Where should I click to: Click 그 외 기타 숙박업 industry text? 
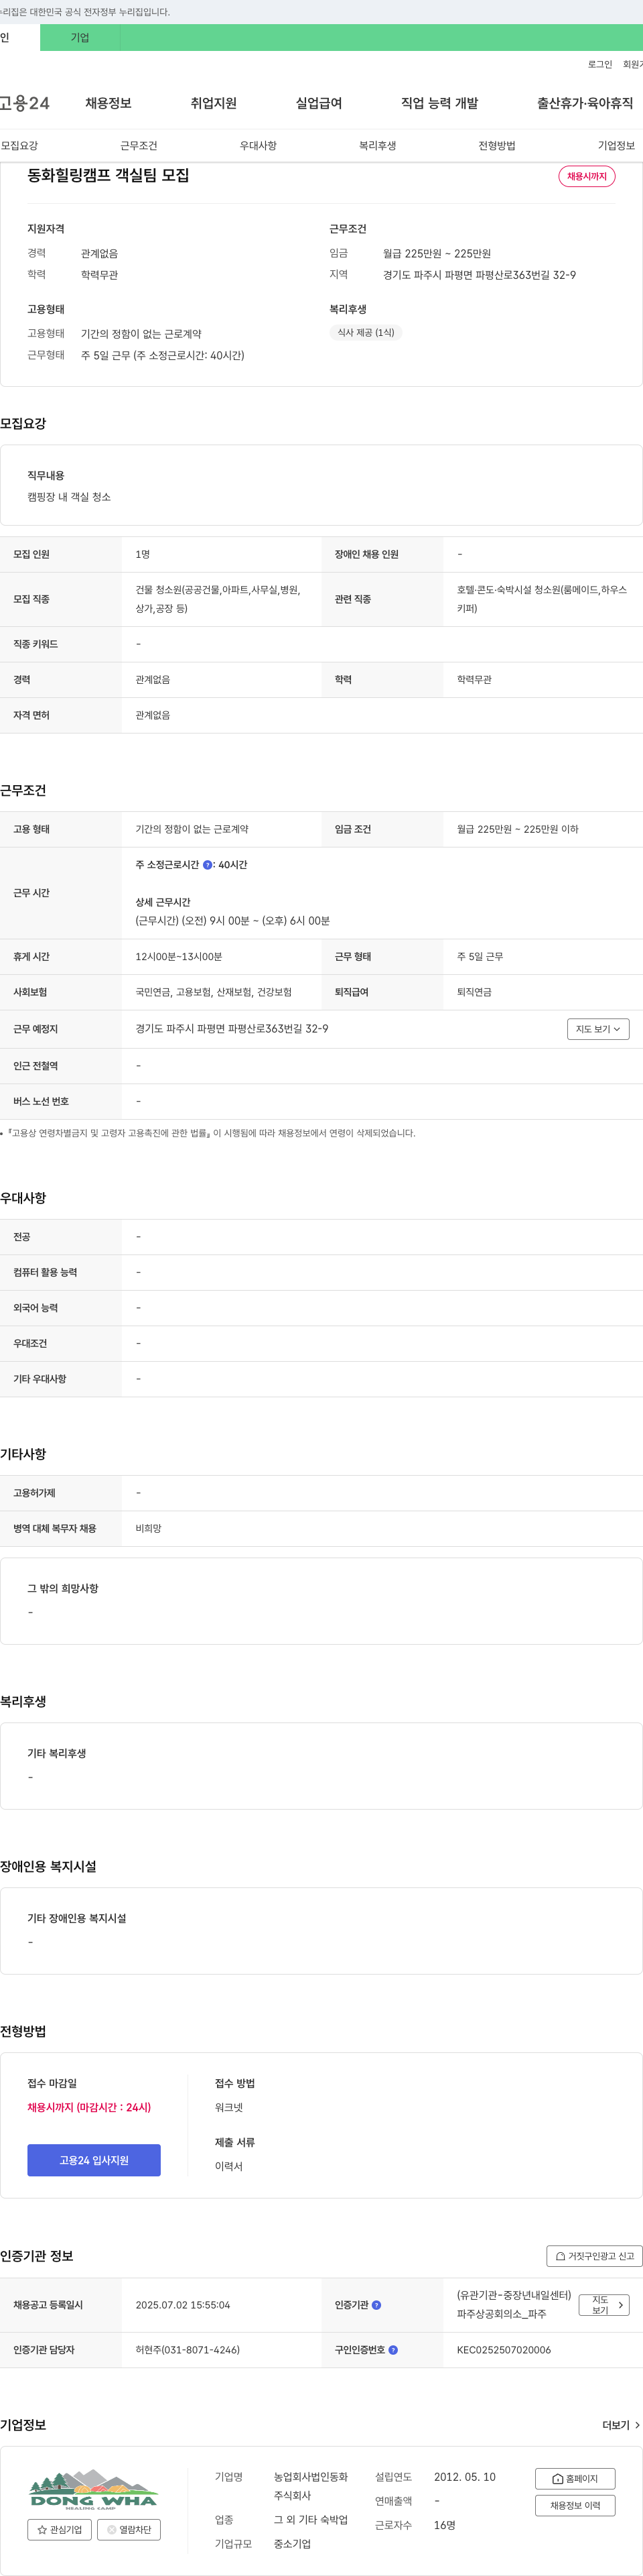[x=311, y=2520]
